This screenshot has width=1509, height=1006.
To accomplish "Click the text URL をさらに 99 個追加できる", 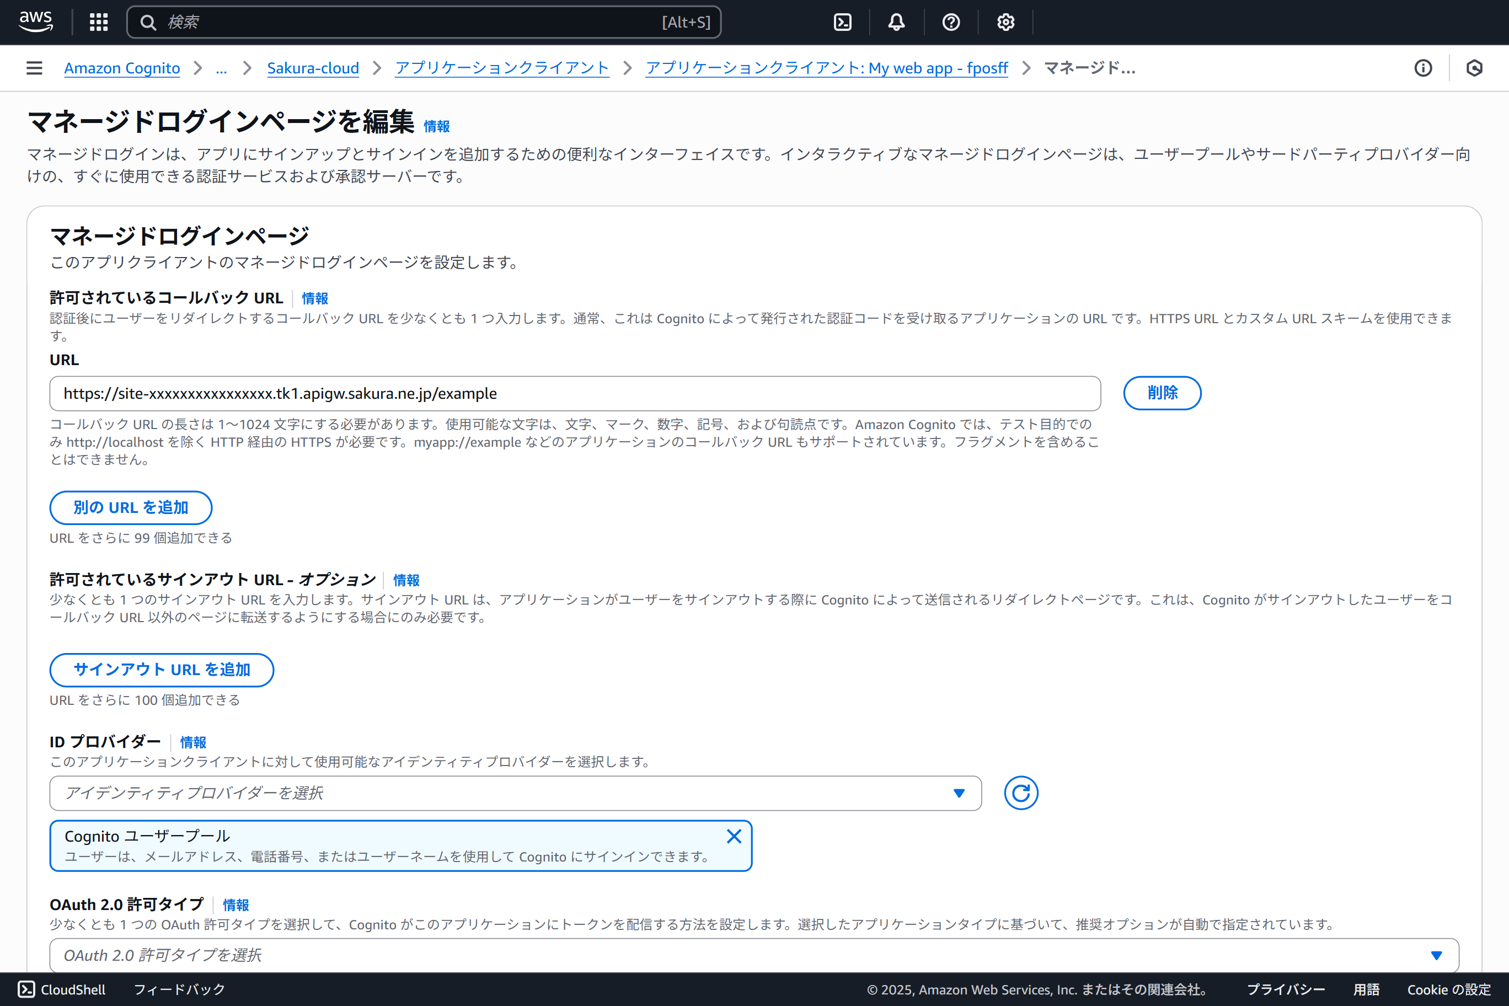I will point(141,538).
